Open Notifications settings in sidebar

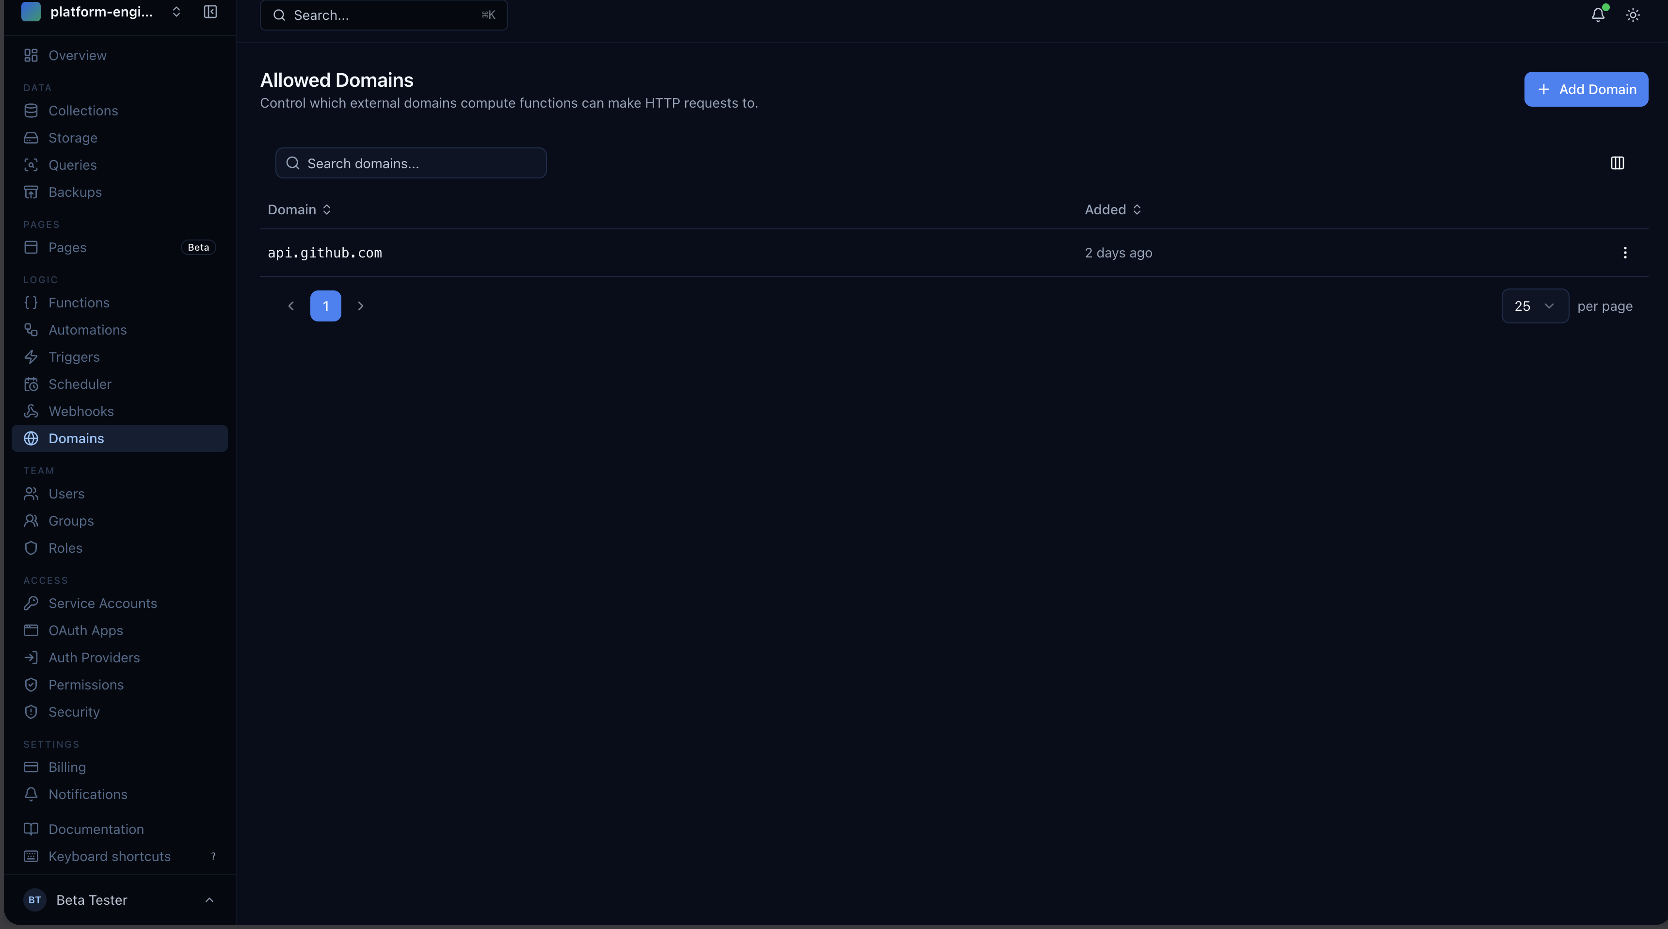[x=120, y=794]
